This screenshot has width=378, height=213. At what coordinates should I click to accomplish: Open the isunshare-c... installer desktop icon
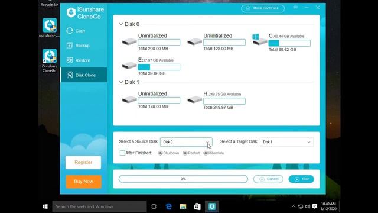(50, 28)
